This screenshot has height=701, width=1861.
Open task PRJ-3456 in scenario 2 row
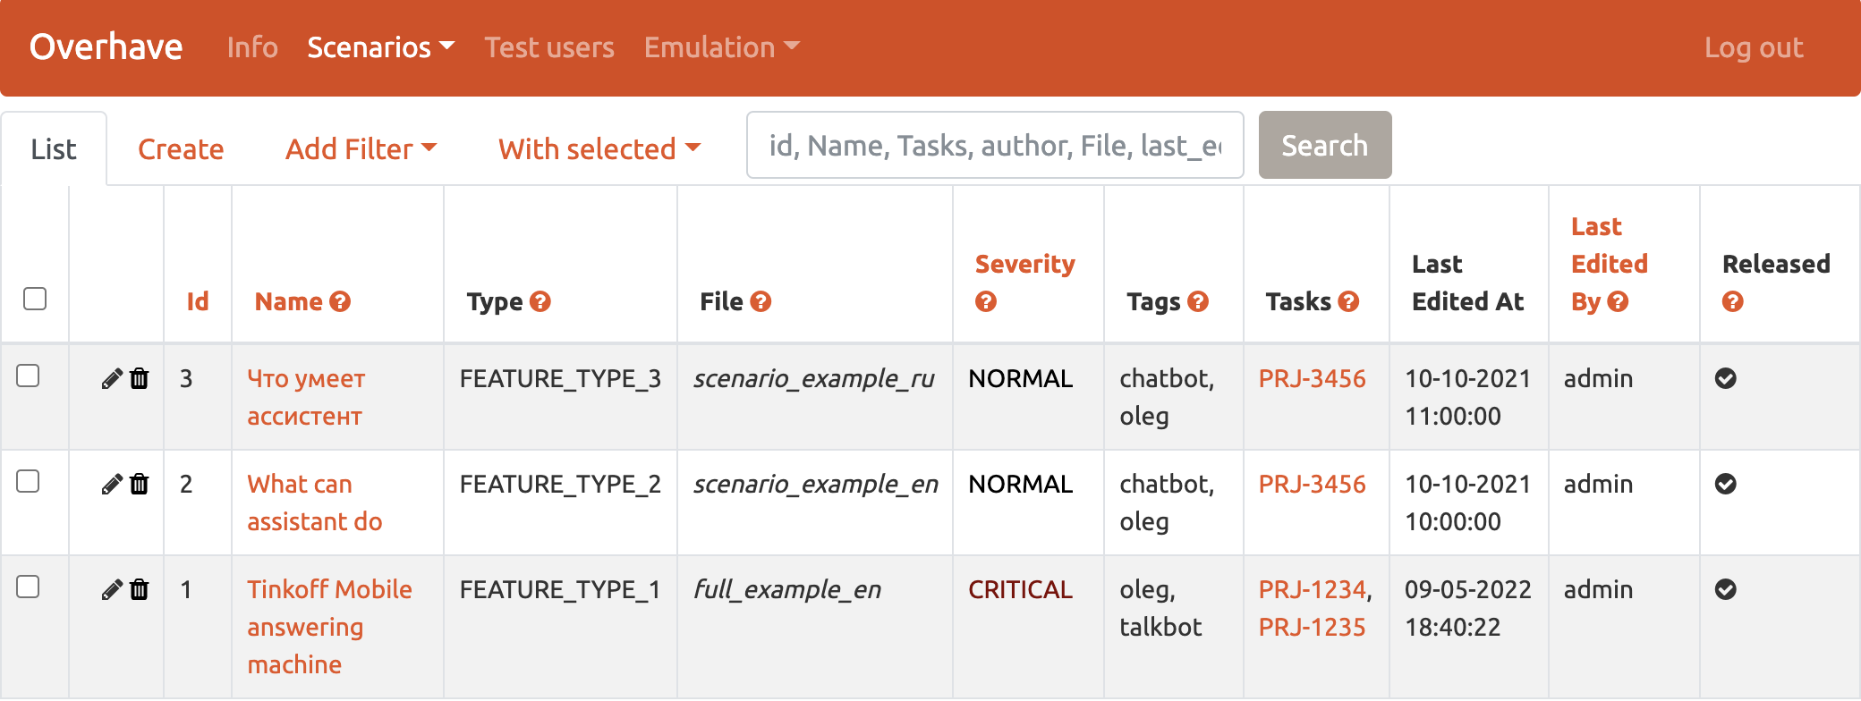pos(1312,484)
